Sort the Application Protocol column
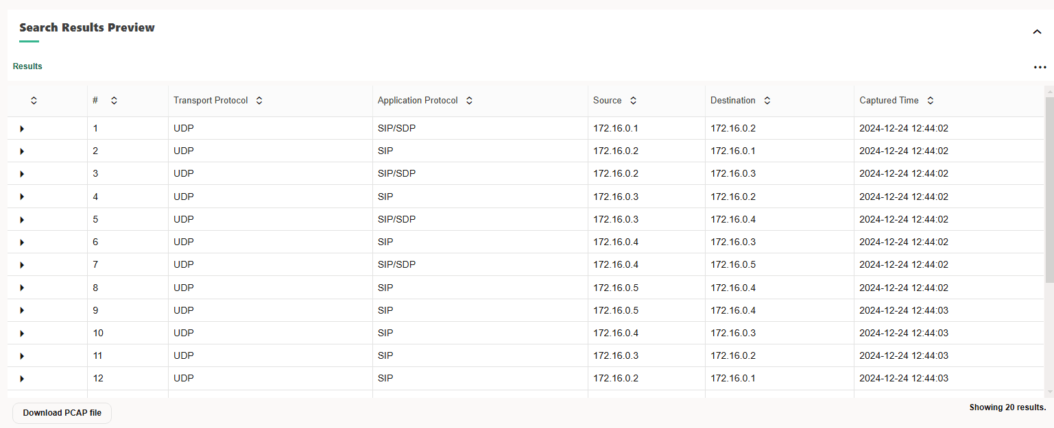Image resolution: width=1054 pixels, height=428 pixels. pyautogui.click(x=469, y=100)
